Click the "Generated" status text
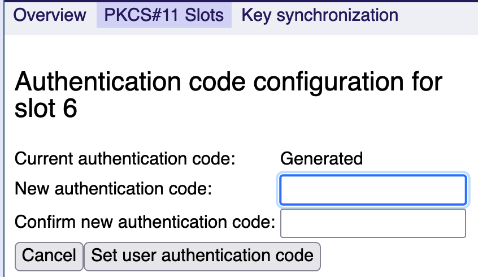The image size is (478, 277). tap(321, 159)
